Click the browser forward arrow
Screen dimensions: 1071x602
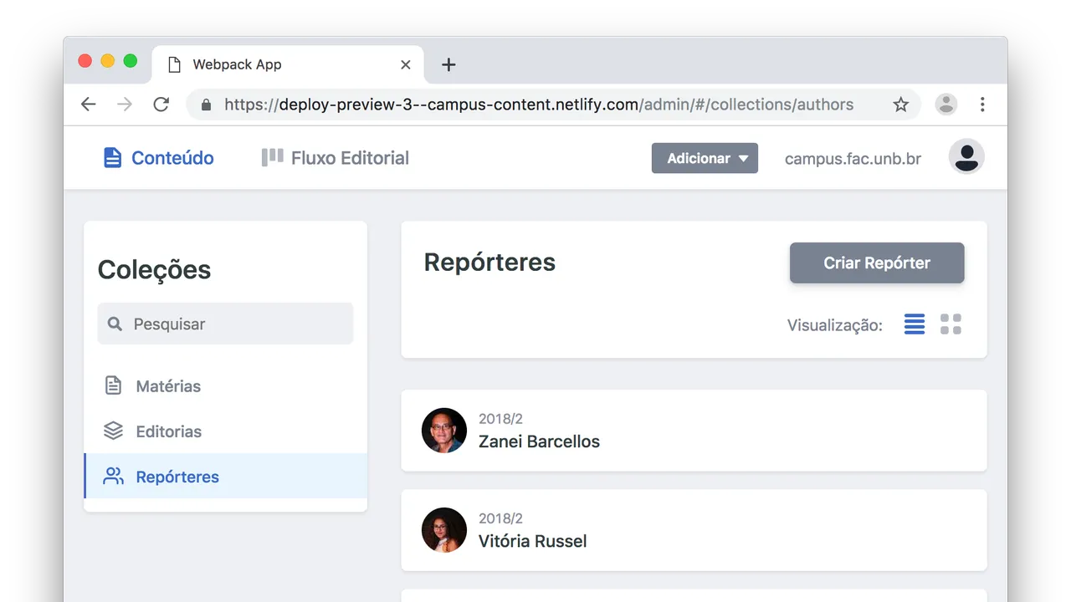click(125, 105)
